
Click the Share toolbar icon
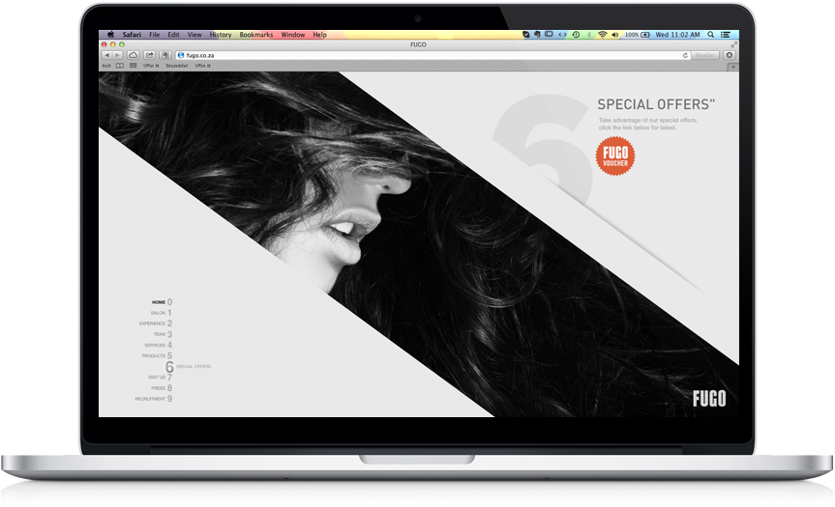click(x=150, y=55)
